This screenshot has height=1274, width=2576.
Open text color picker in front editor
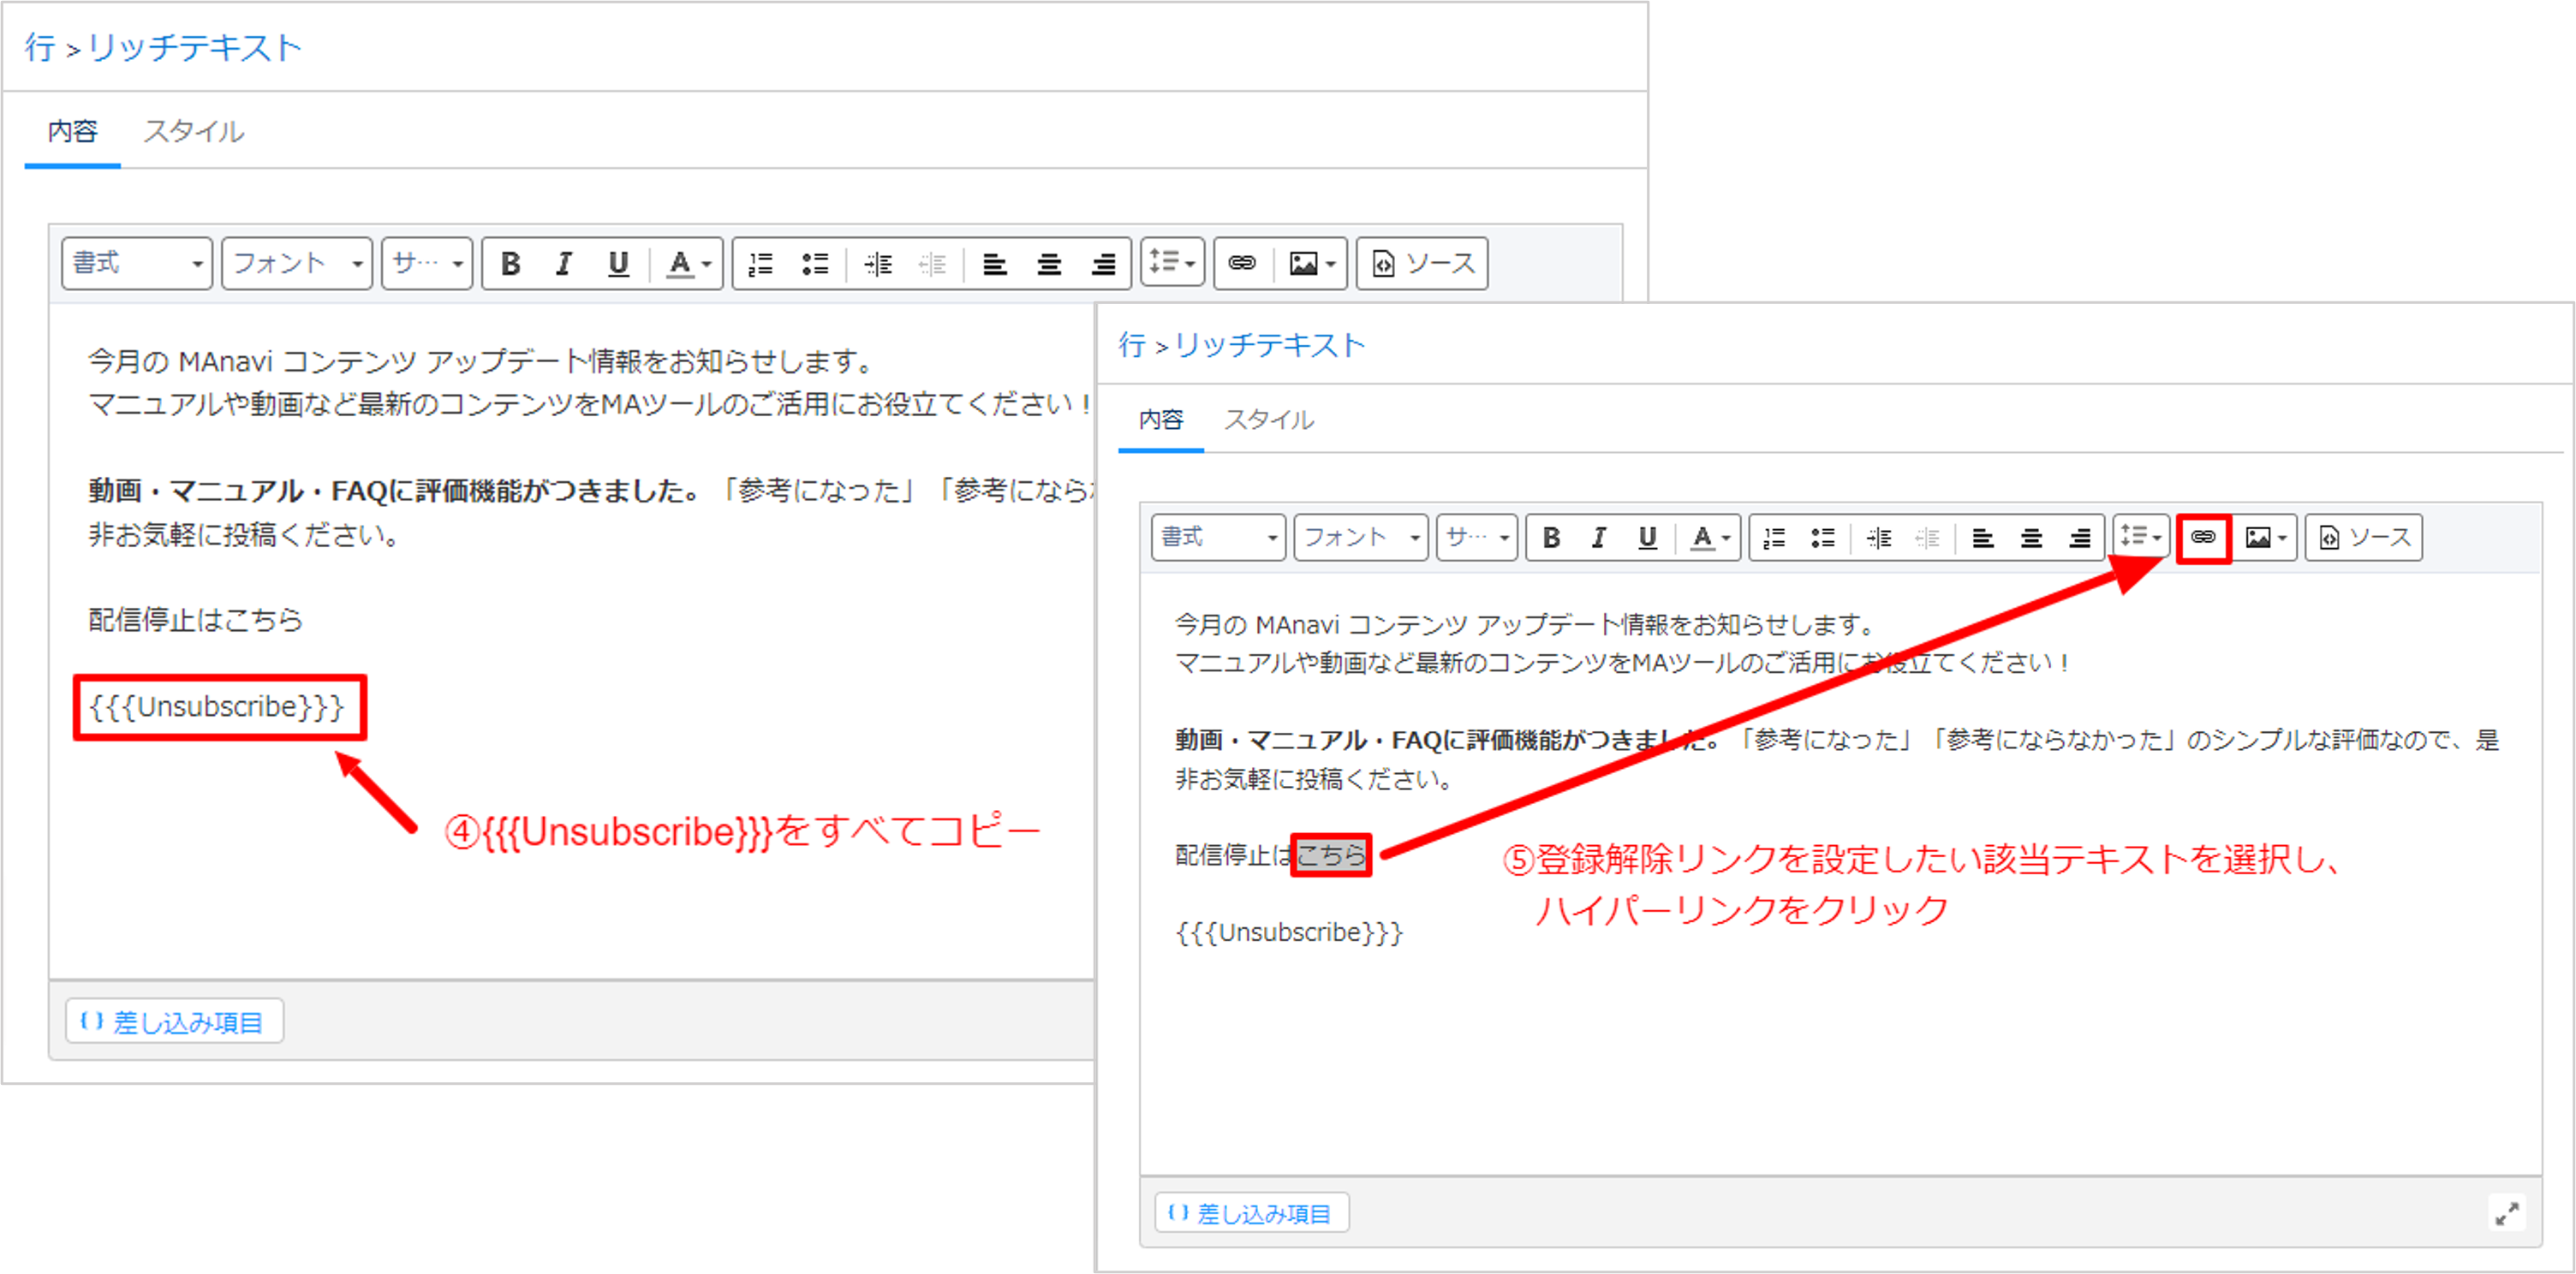[x=1710, y=538]
